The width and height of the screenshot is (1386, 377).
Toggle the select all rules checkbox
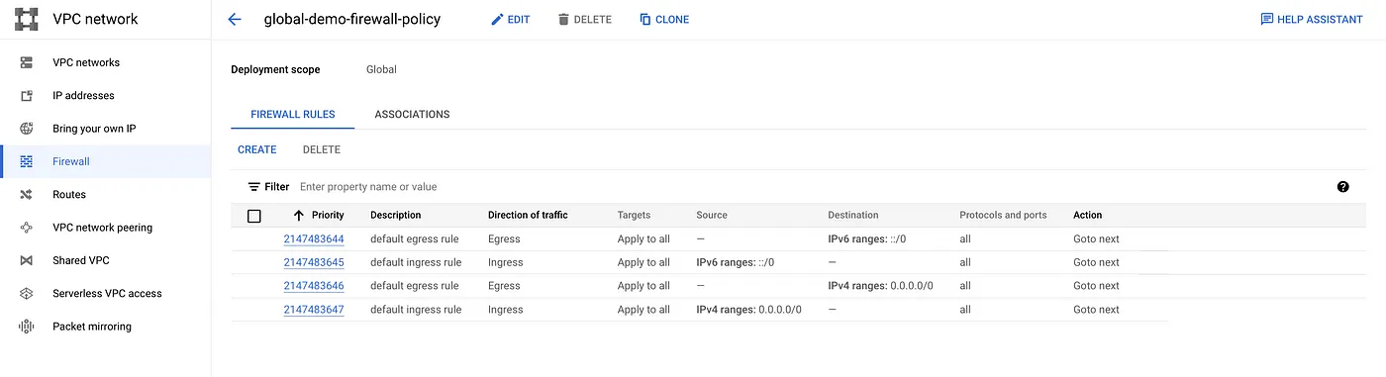point(254,216)
